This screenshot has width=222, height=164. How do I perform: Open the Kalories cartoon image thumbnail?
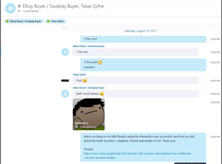(x=89, y=114)
